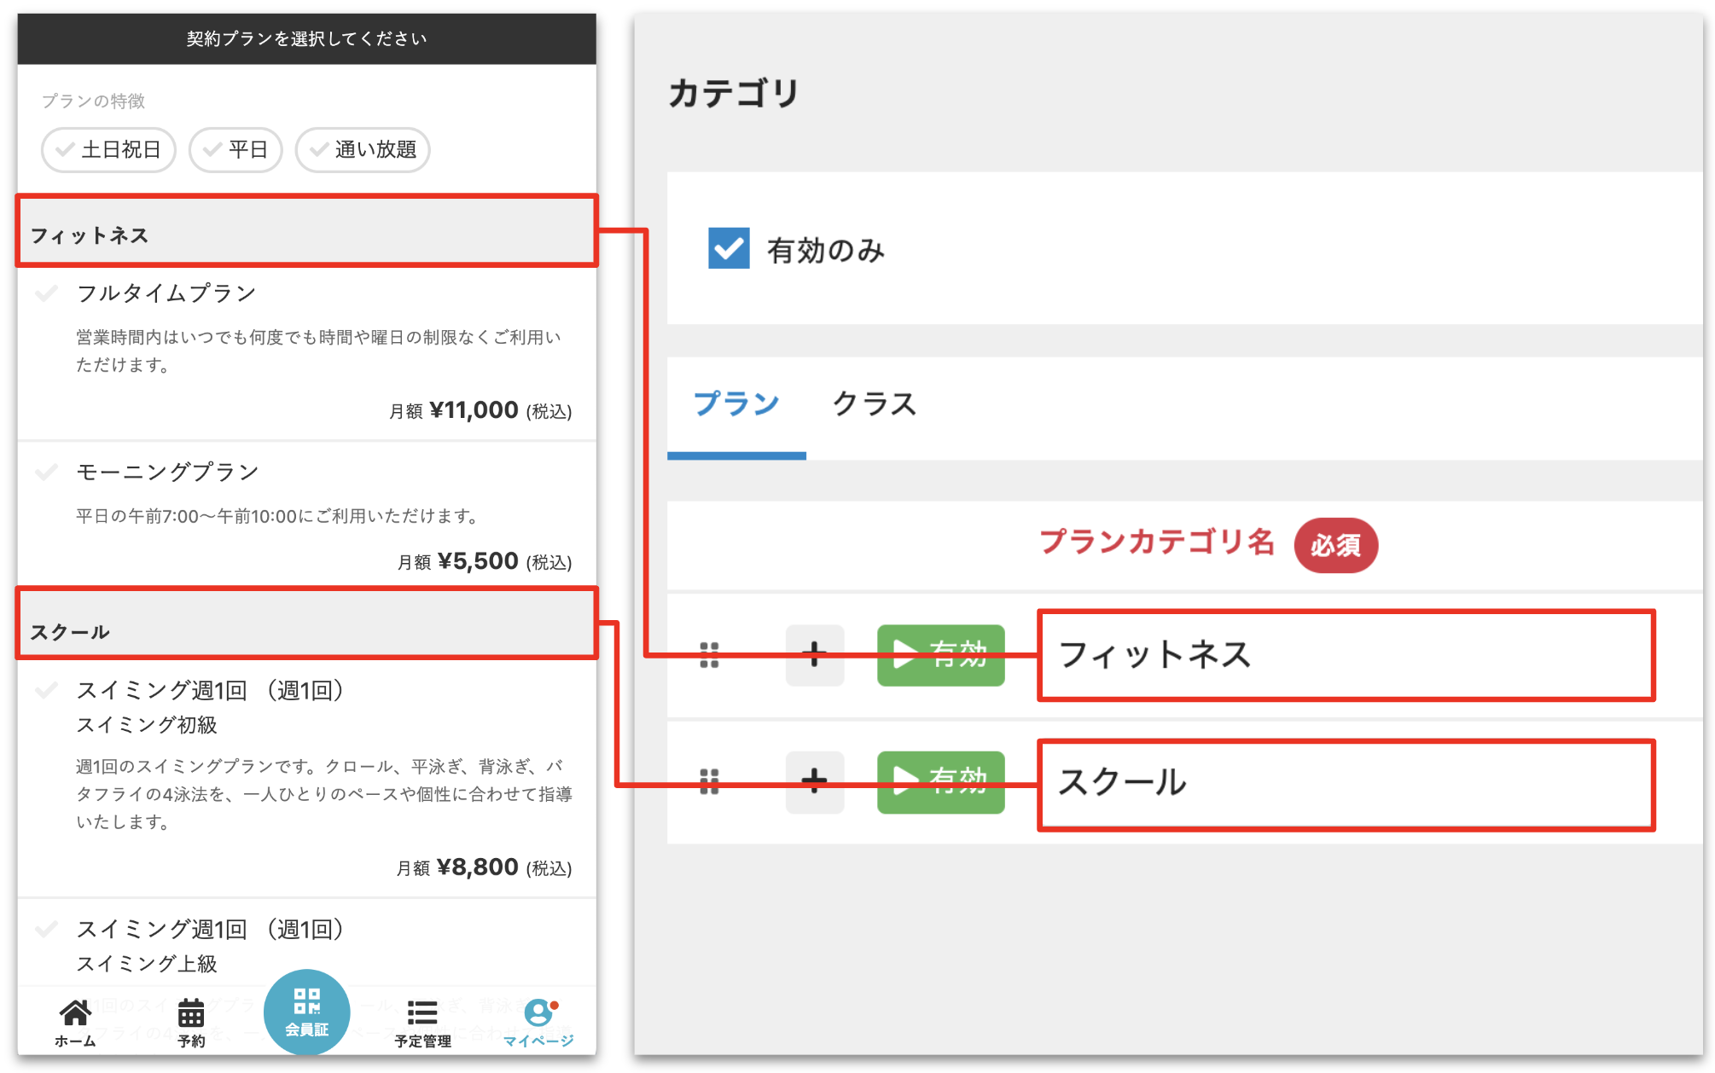1715x1073 pixels.
Task: Toggle 有効 status for フィットネス
Action: [940, 655]
